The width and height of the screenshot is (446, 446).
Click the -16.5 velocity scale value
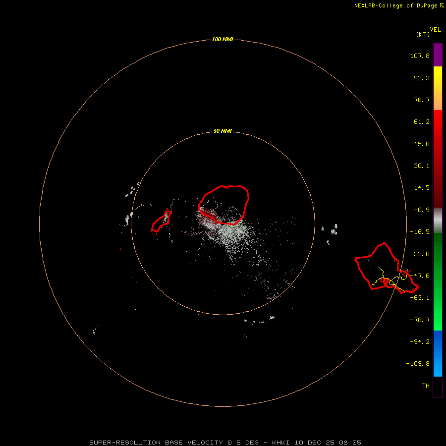(x=420, y=232)
